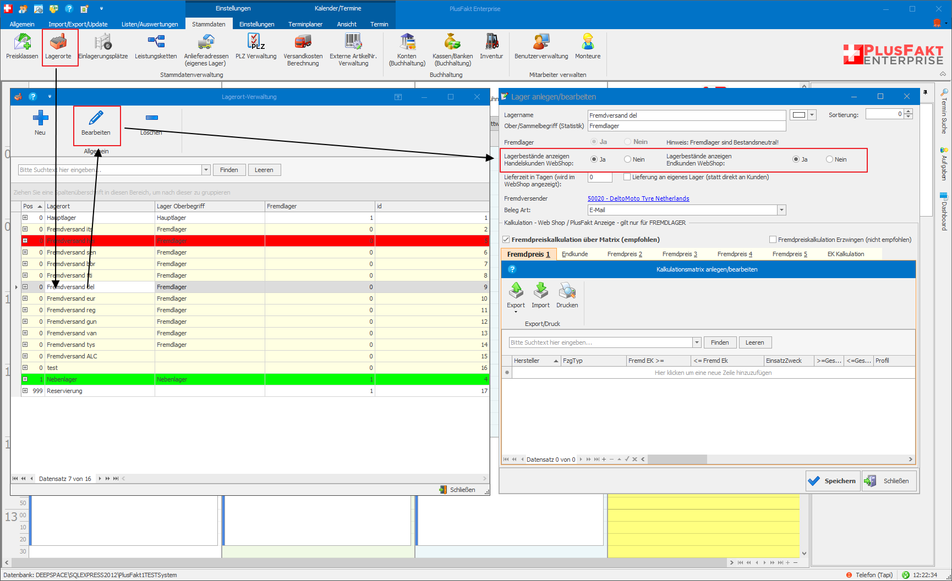Open help icon in Lagerort-Verwaltung title bar
The width and height of the screenshot is (952, 581).
pyautogui.click(x=33, y=97)
